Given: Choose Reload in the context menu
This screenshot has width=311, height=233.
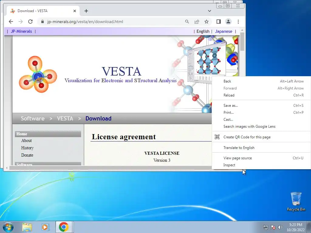Looking at the screenshot, I should tap(261, 95).
